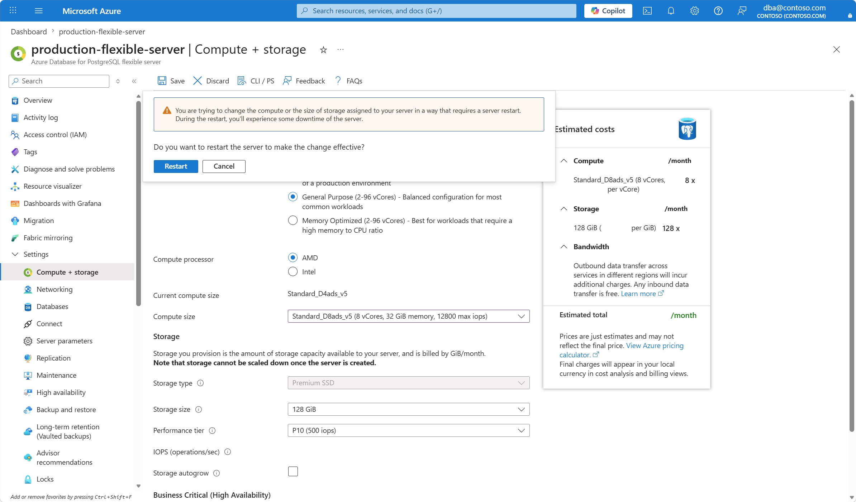
Task: Open the Feedback toolbar item
Action: click(304, 81)
